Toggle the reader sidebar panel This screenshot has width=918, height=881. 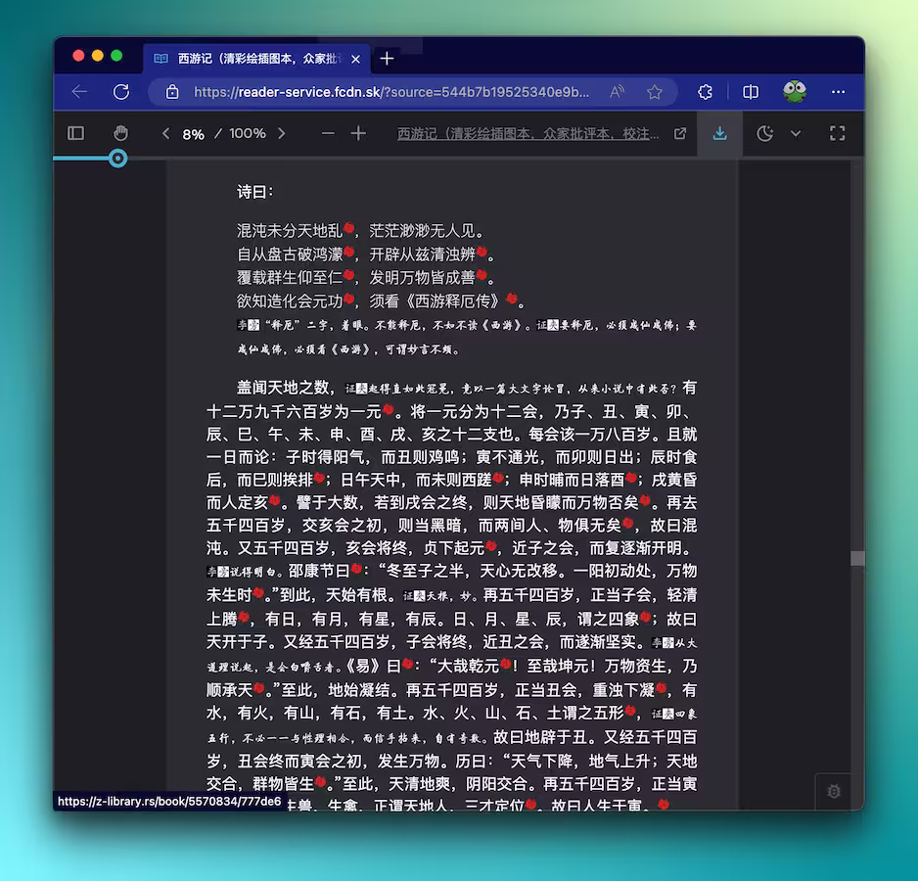pyautogui.click(x=75, y=133)
